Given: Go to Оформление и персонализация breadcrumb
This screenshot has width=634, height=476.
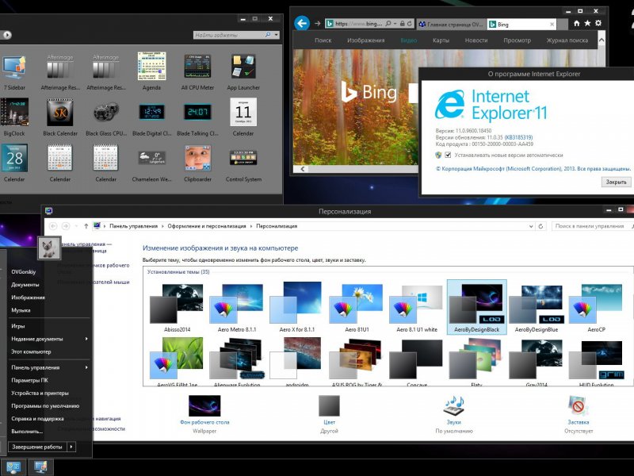Looking at the screenshot, I should [x=207, y=226].
